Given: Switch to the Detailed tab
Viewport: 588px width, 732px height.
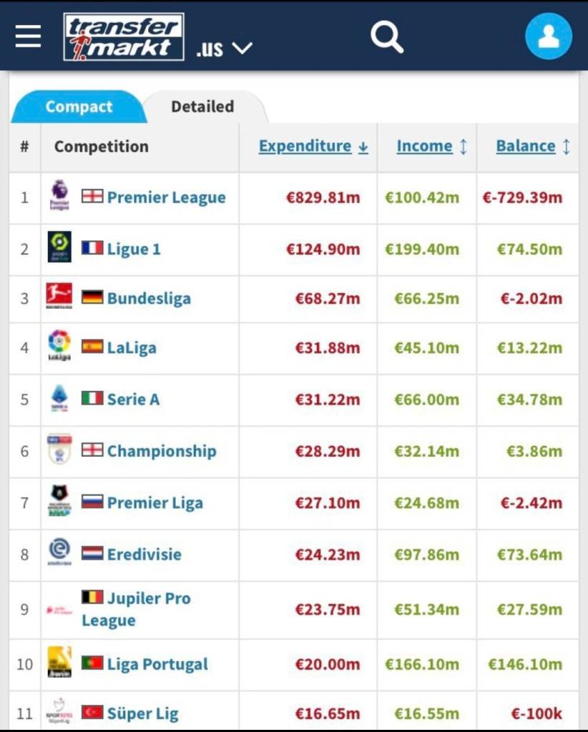Looking at the screenshot, I should coord(202,107).
